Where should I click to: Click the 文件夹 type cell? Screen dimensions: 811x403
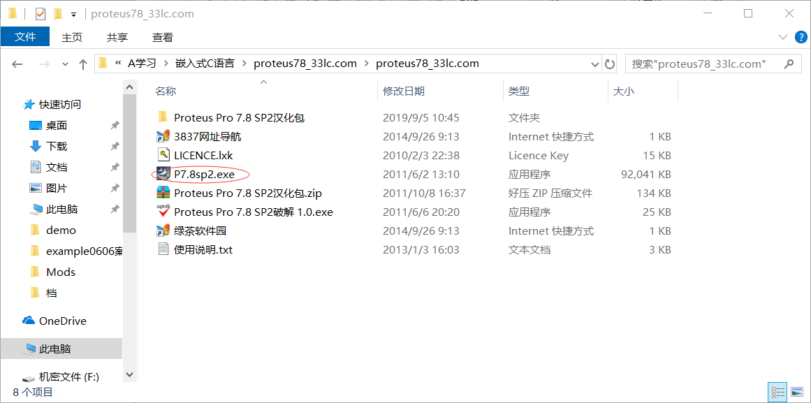(524, 118)
